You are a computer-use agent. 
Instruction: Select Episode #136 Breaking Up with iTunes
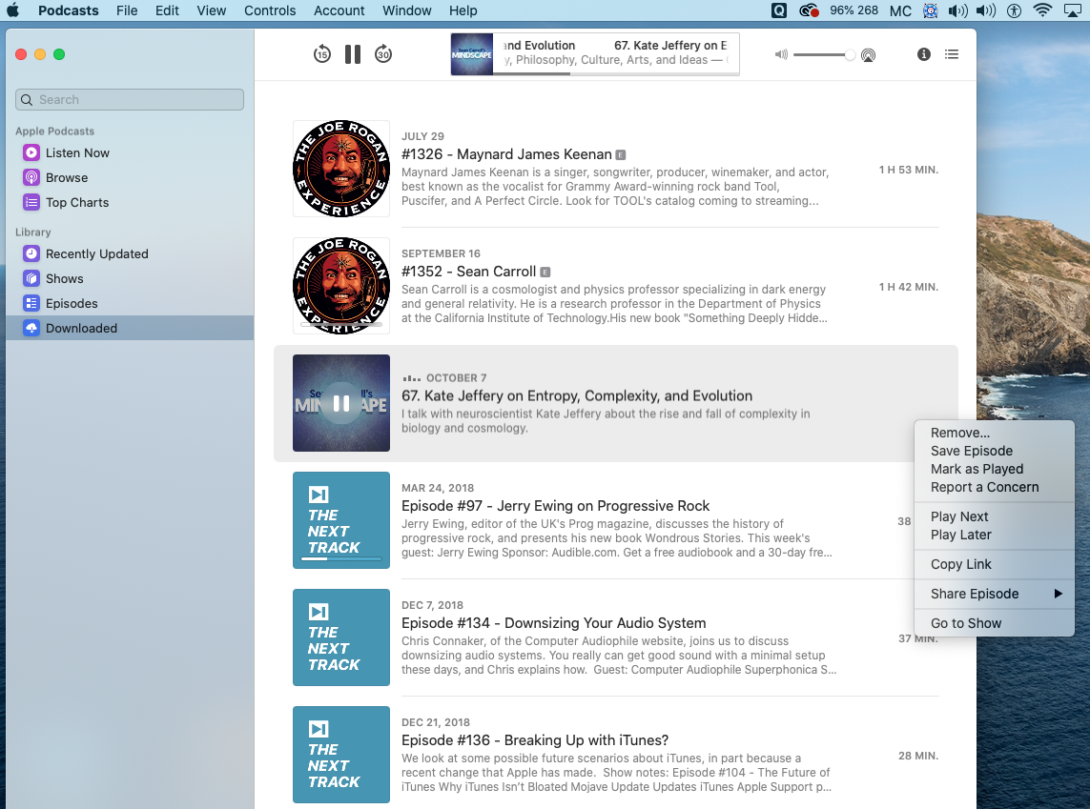535,740
